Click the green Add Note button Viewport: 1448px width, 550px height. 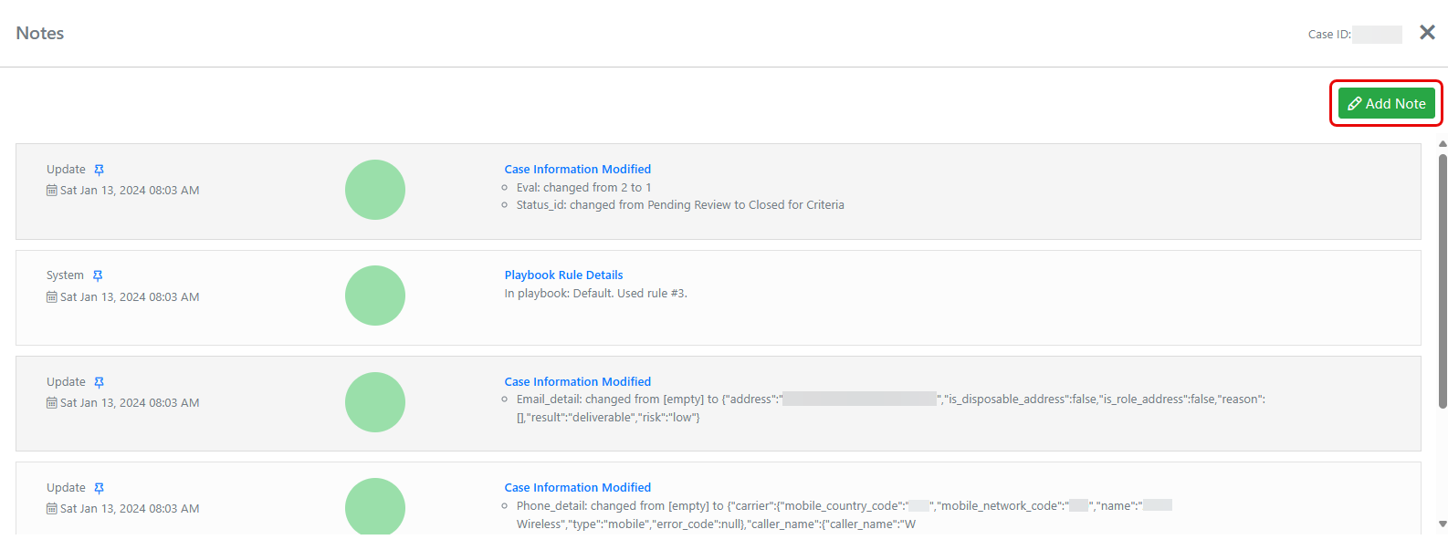(x=1386, y=104)
